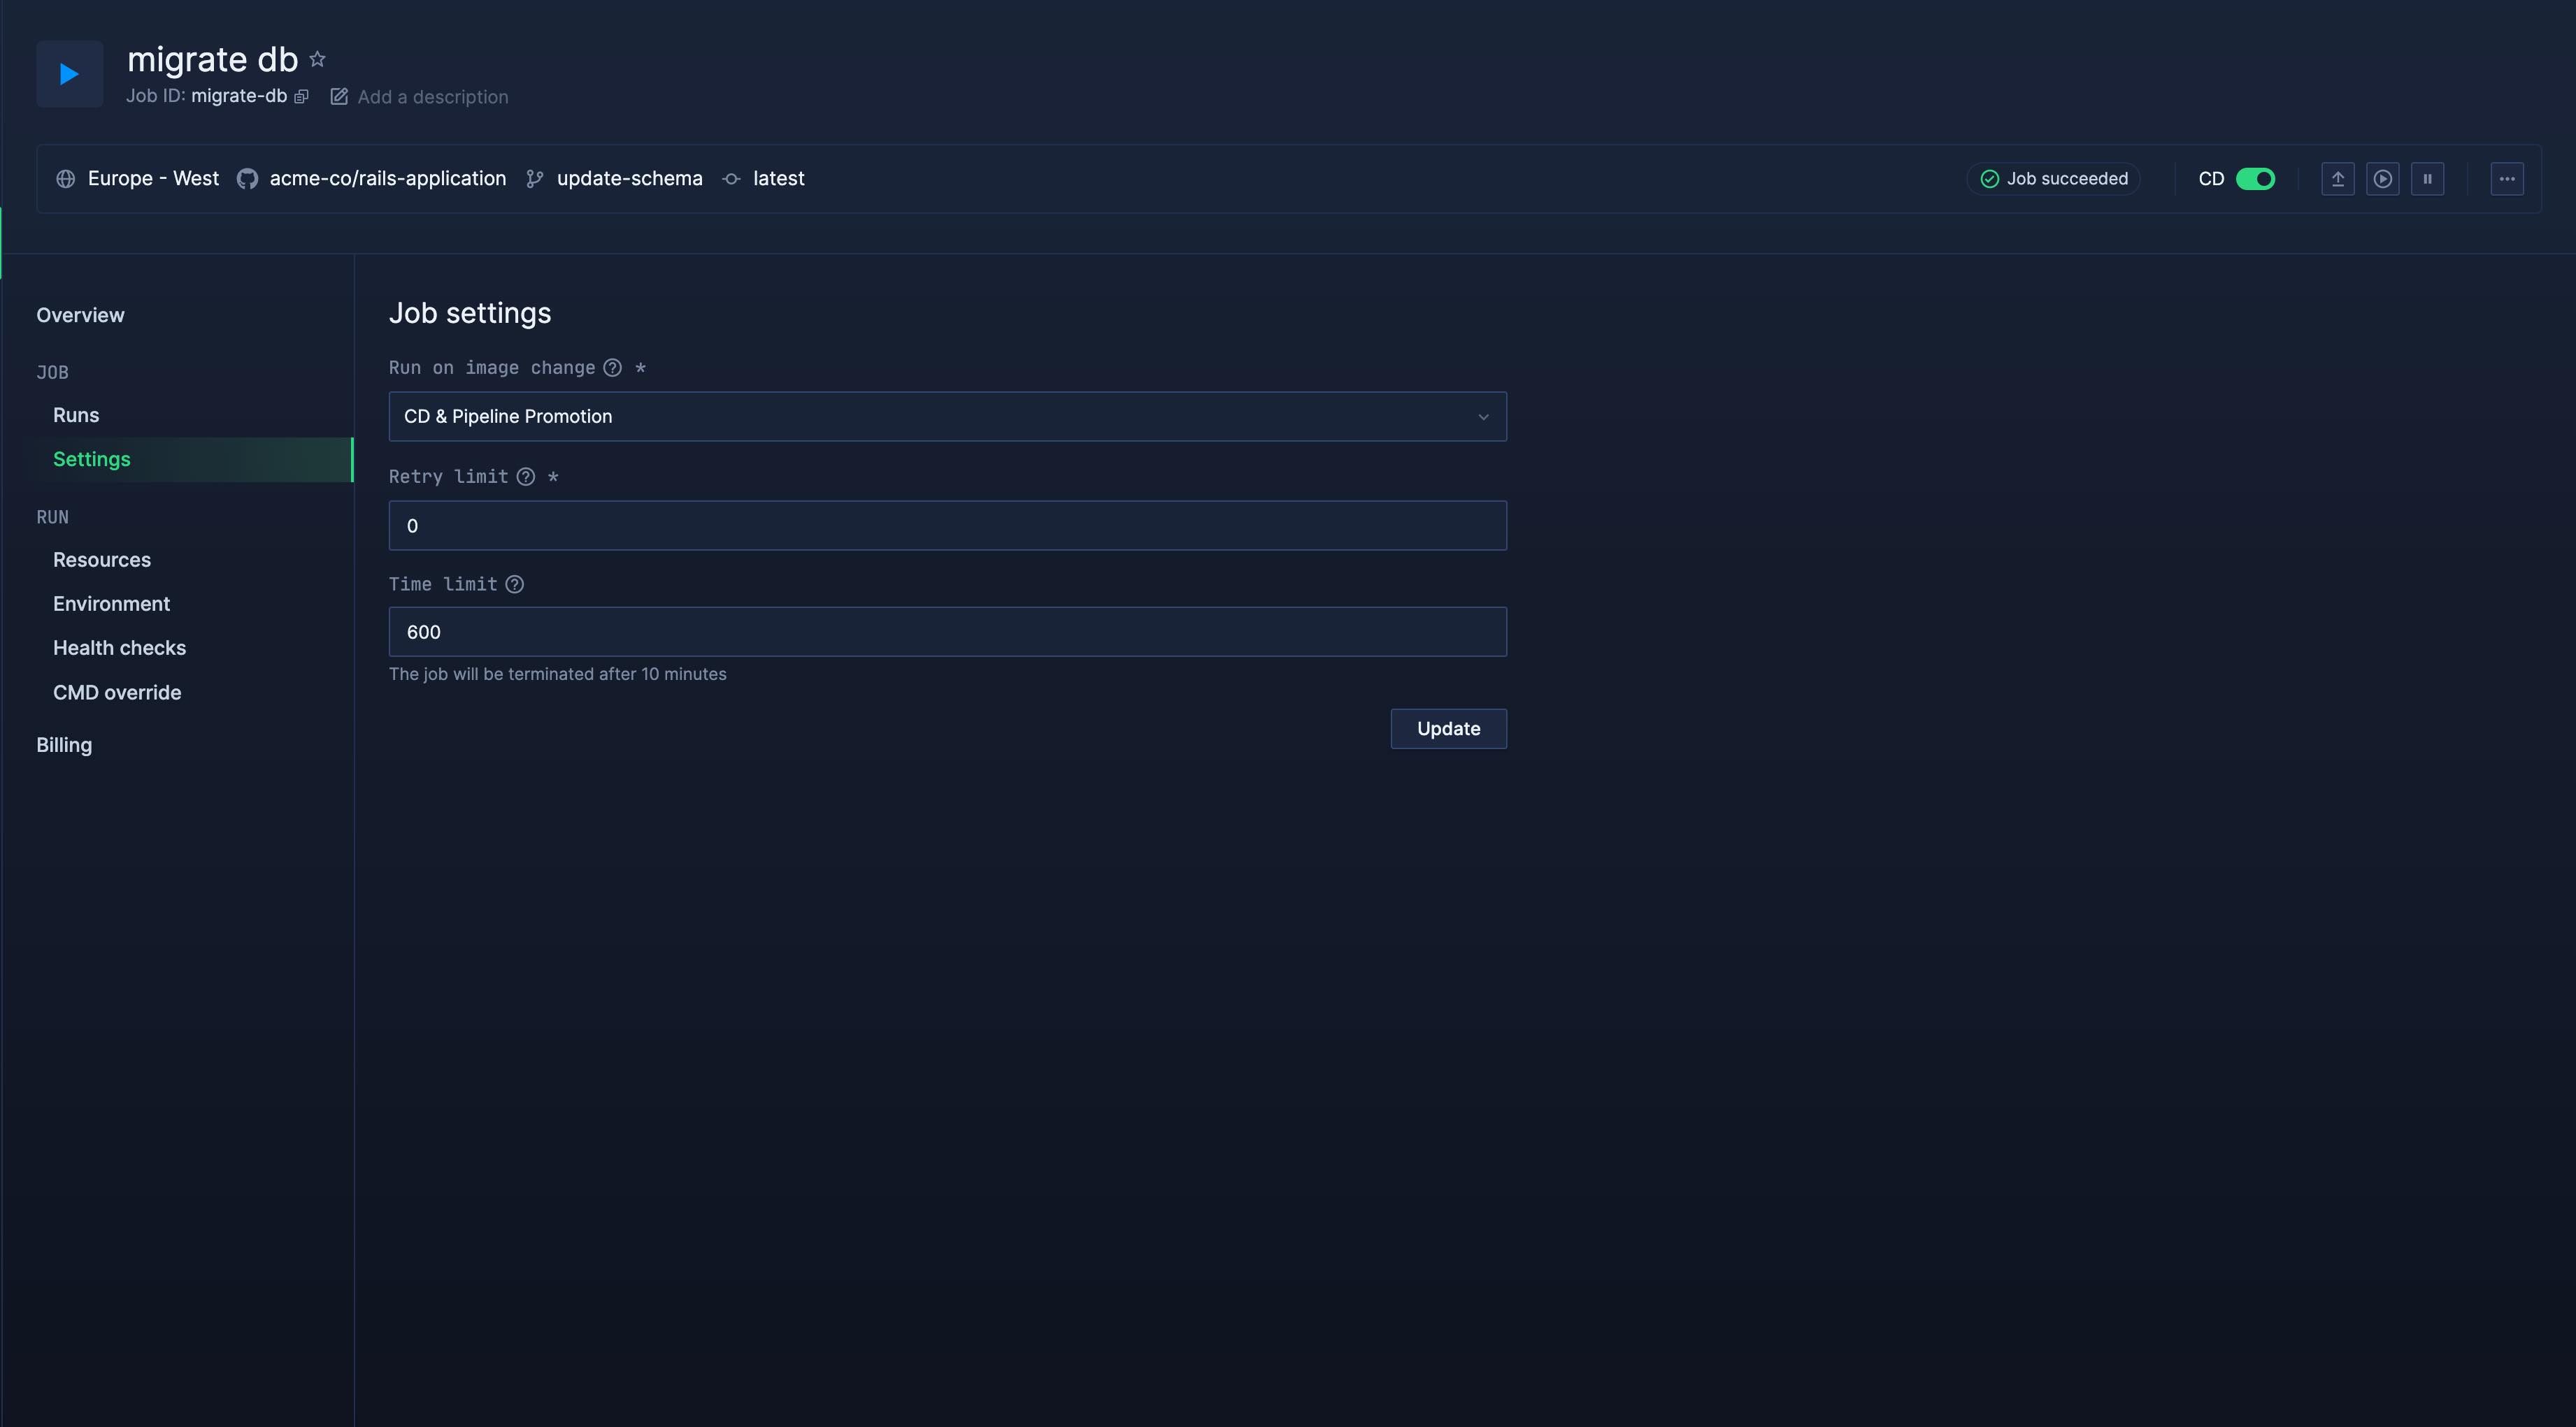
Task: Start the migrate db job via run icon
Action: [2384, 179]
